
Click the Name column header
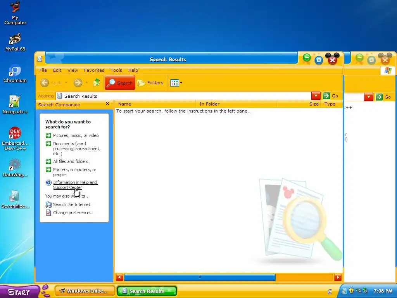(x=155, y=104)
